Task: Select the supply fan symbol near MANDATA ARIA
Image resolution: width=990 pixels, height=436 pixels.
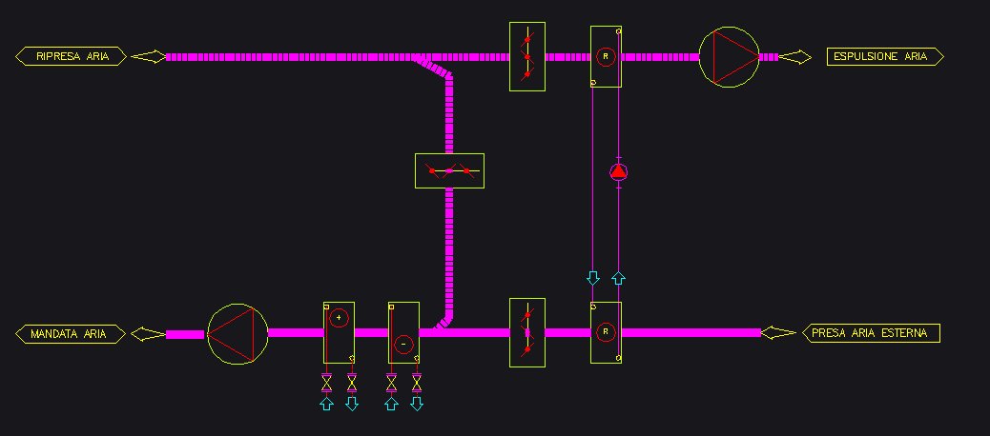Action: [x=238, y=333]
